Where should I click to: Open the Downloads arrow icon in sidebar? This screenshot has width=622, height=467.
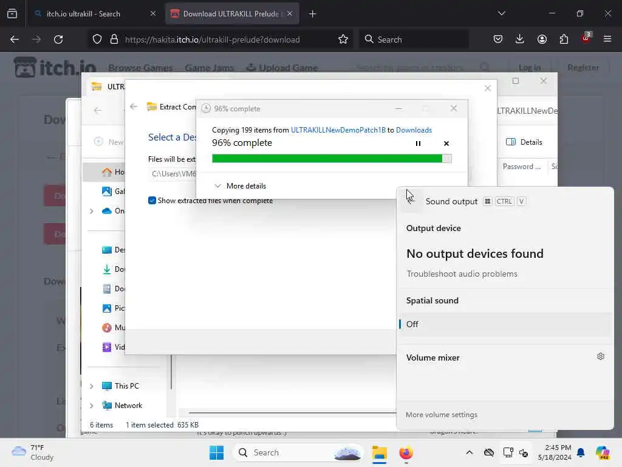tap(107, 269)
